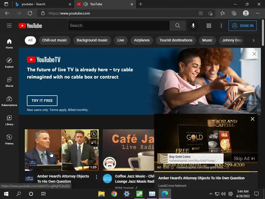The height and width of the screenshot is (199, 265).
Task: Open browser Favorites list
Action: click(222, 13)
